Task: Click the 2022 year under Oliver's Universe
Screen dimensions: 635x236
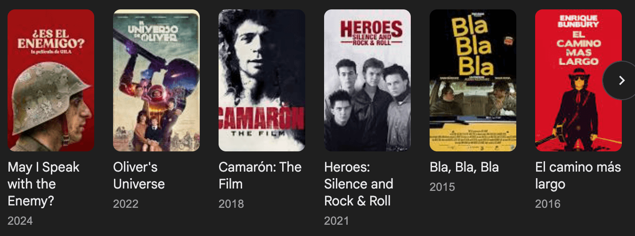Action: (x=126, y=204)
